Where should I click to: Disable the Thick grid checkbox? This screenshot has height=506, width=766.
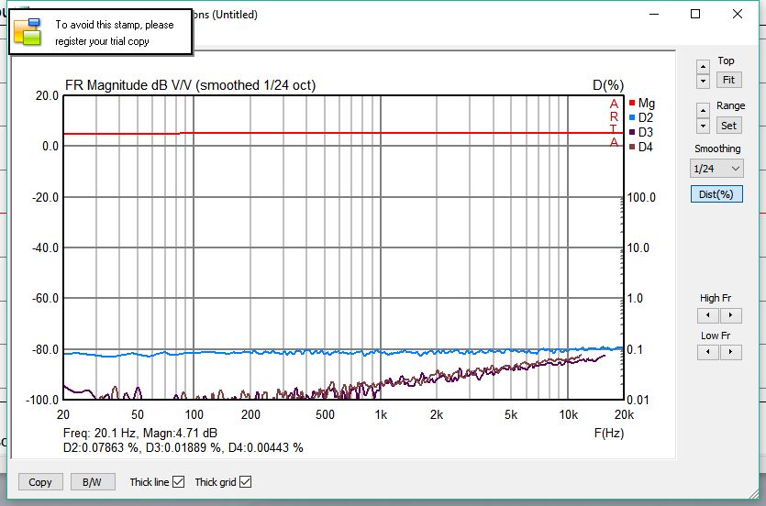pos(245,482)
